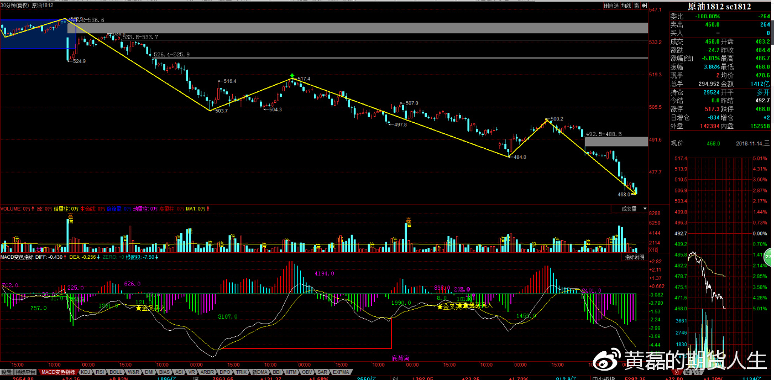Click the 窗 window button
This screenshot has width=774, height=380.
tap(636, 6)
